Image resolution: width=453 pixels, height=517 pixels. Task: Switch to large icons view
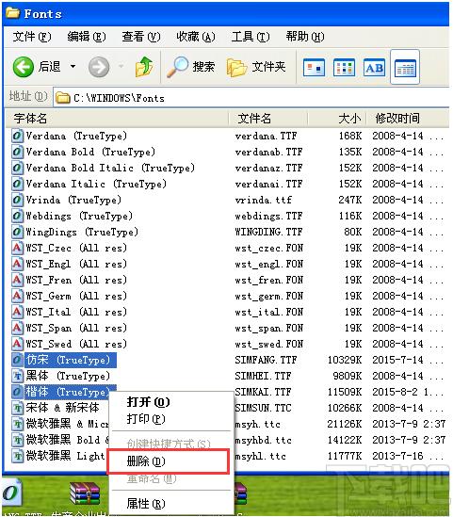pyautogui.click(x=314, y=67)
